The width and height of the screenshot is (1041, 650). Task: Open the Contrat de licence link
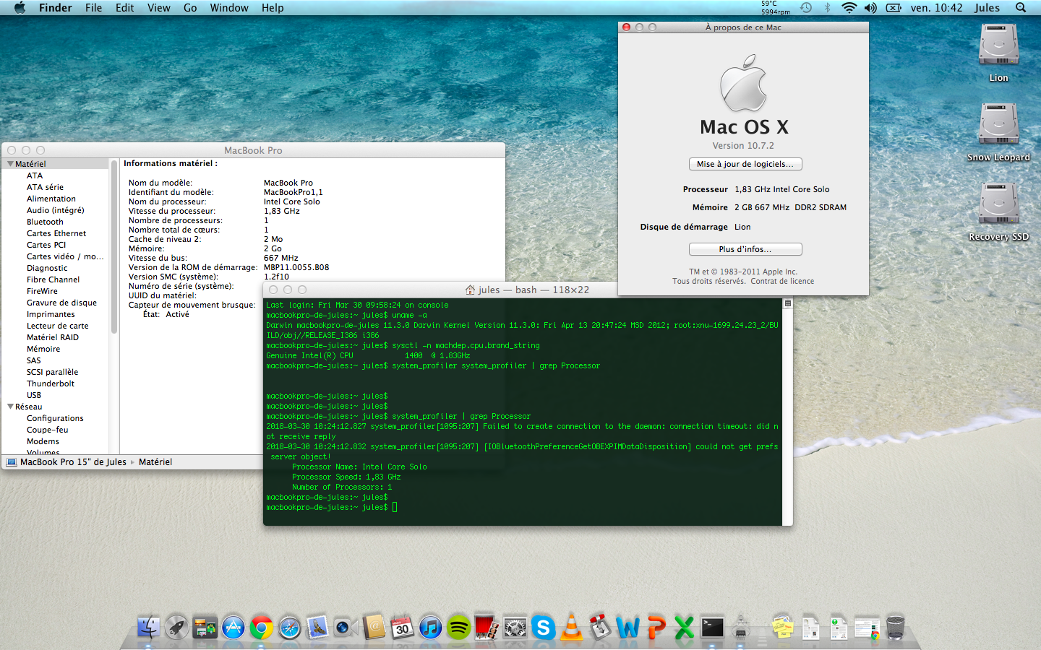782,282
